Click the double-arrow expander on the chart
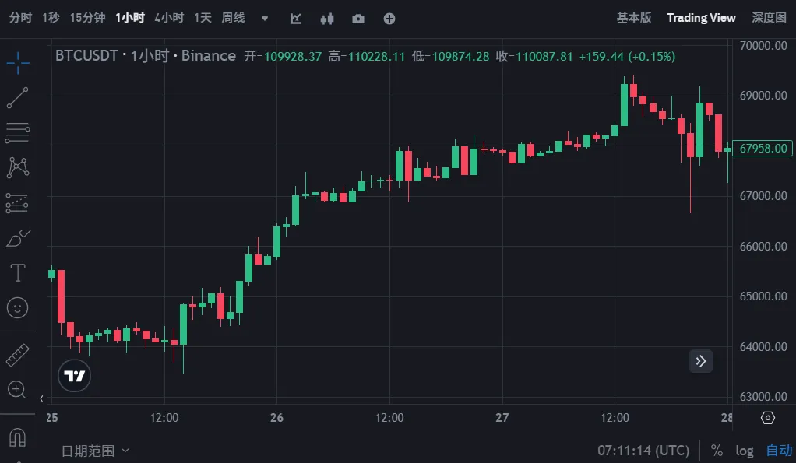 point(700,361)
